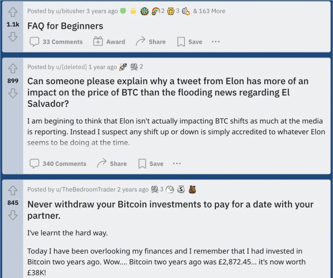Viewport: 333px width, 278px height.
Task: Downvote the Elon tweet post
Action: 13,94
